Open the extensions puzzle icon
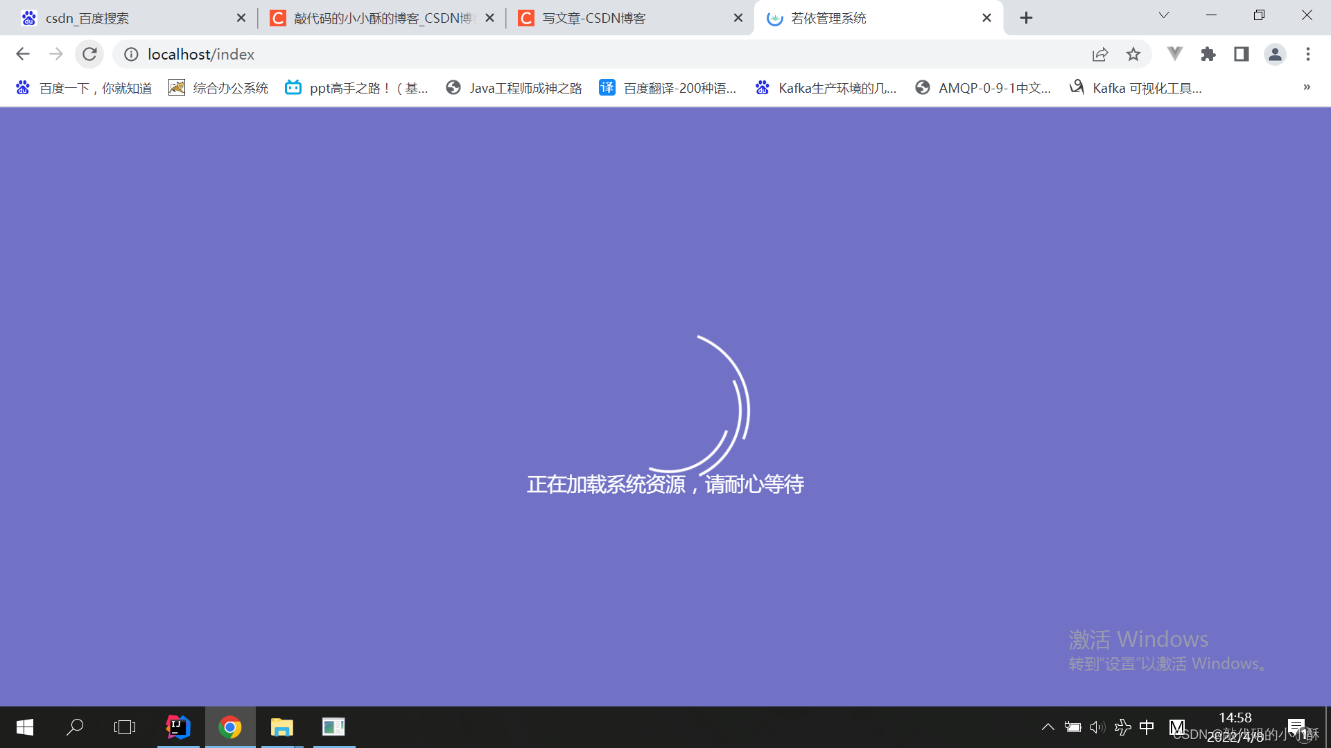Image resolution: width=1331 pixels, height=748 pixels. point(1208,54)
